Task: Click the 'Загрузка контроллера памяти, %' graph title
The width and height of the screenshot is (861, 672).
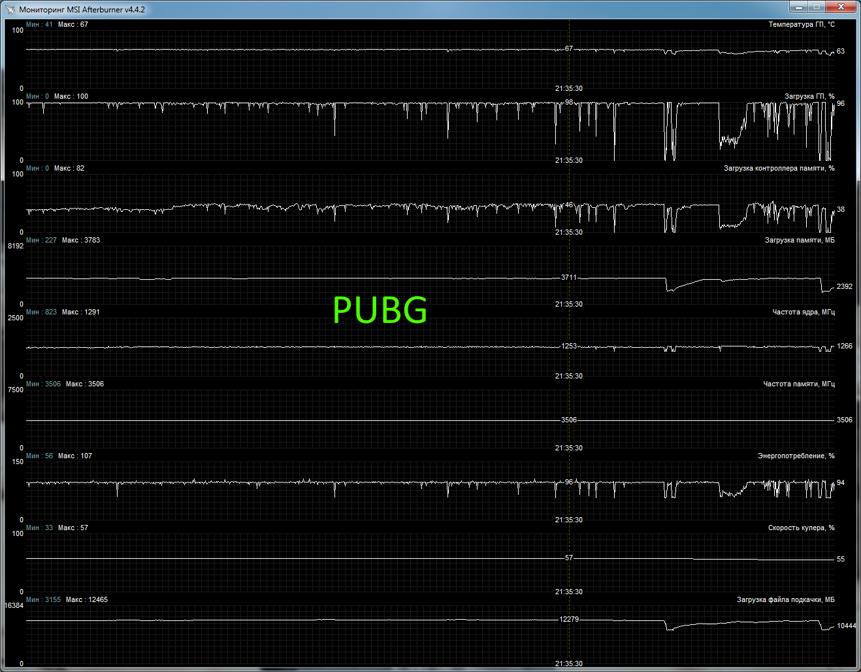Action: (x=779, y=169)
